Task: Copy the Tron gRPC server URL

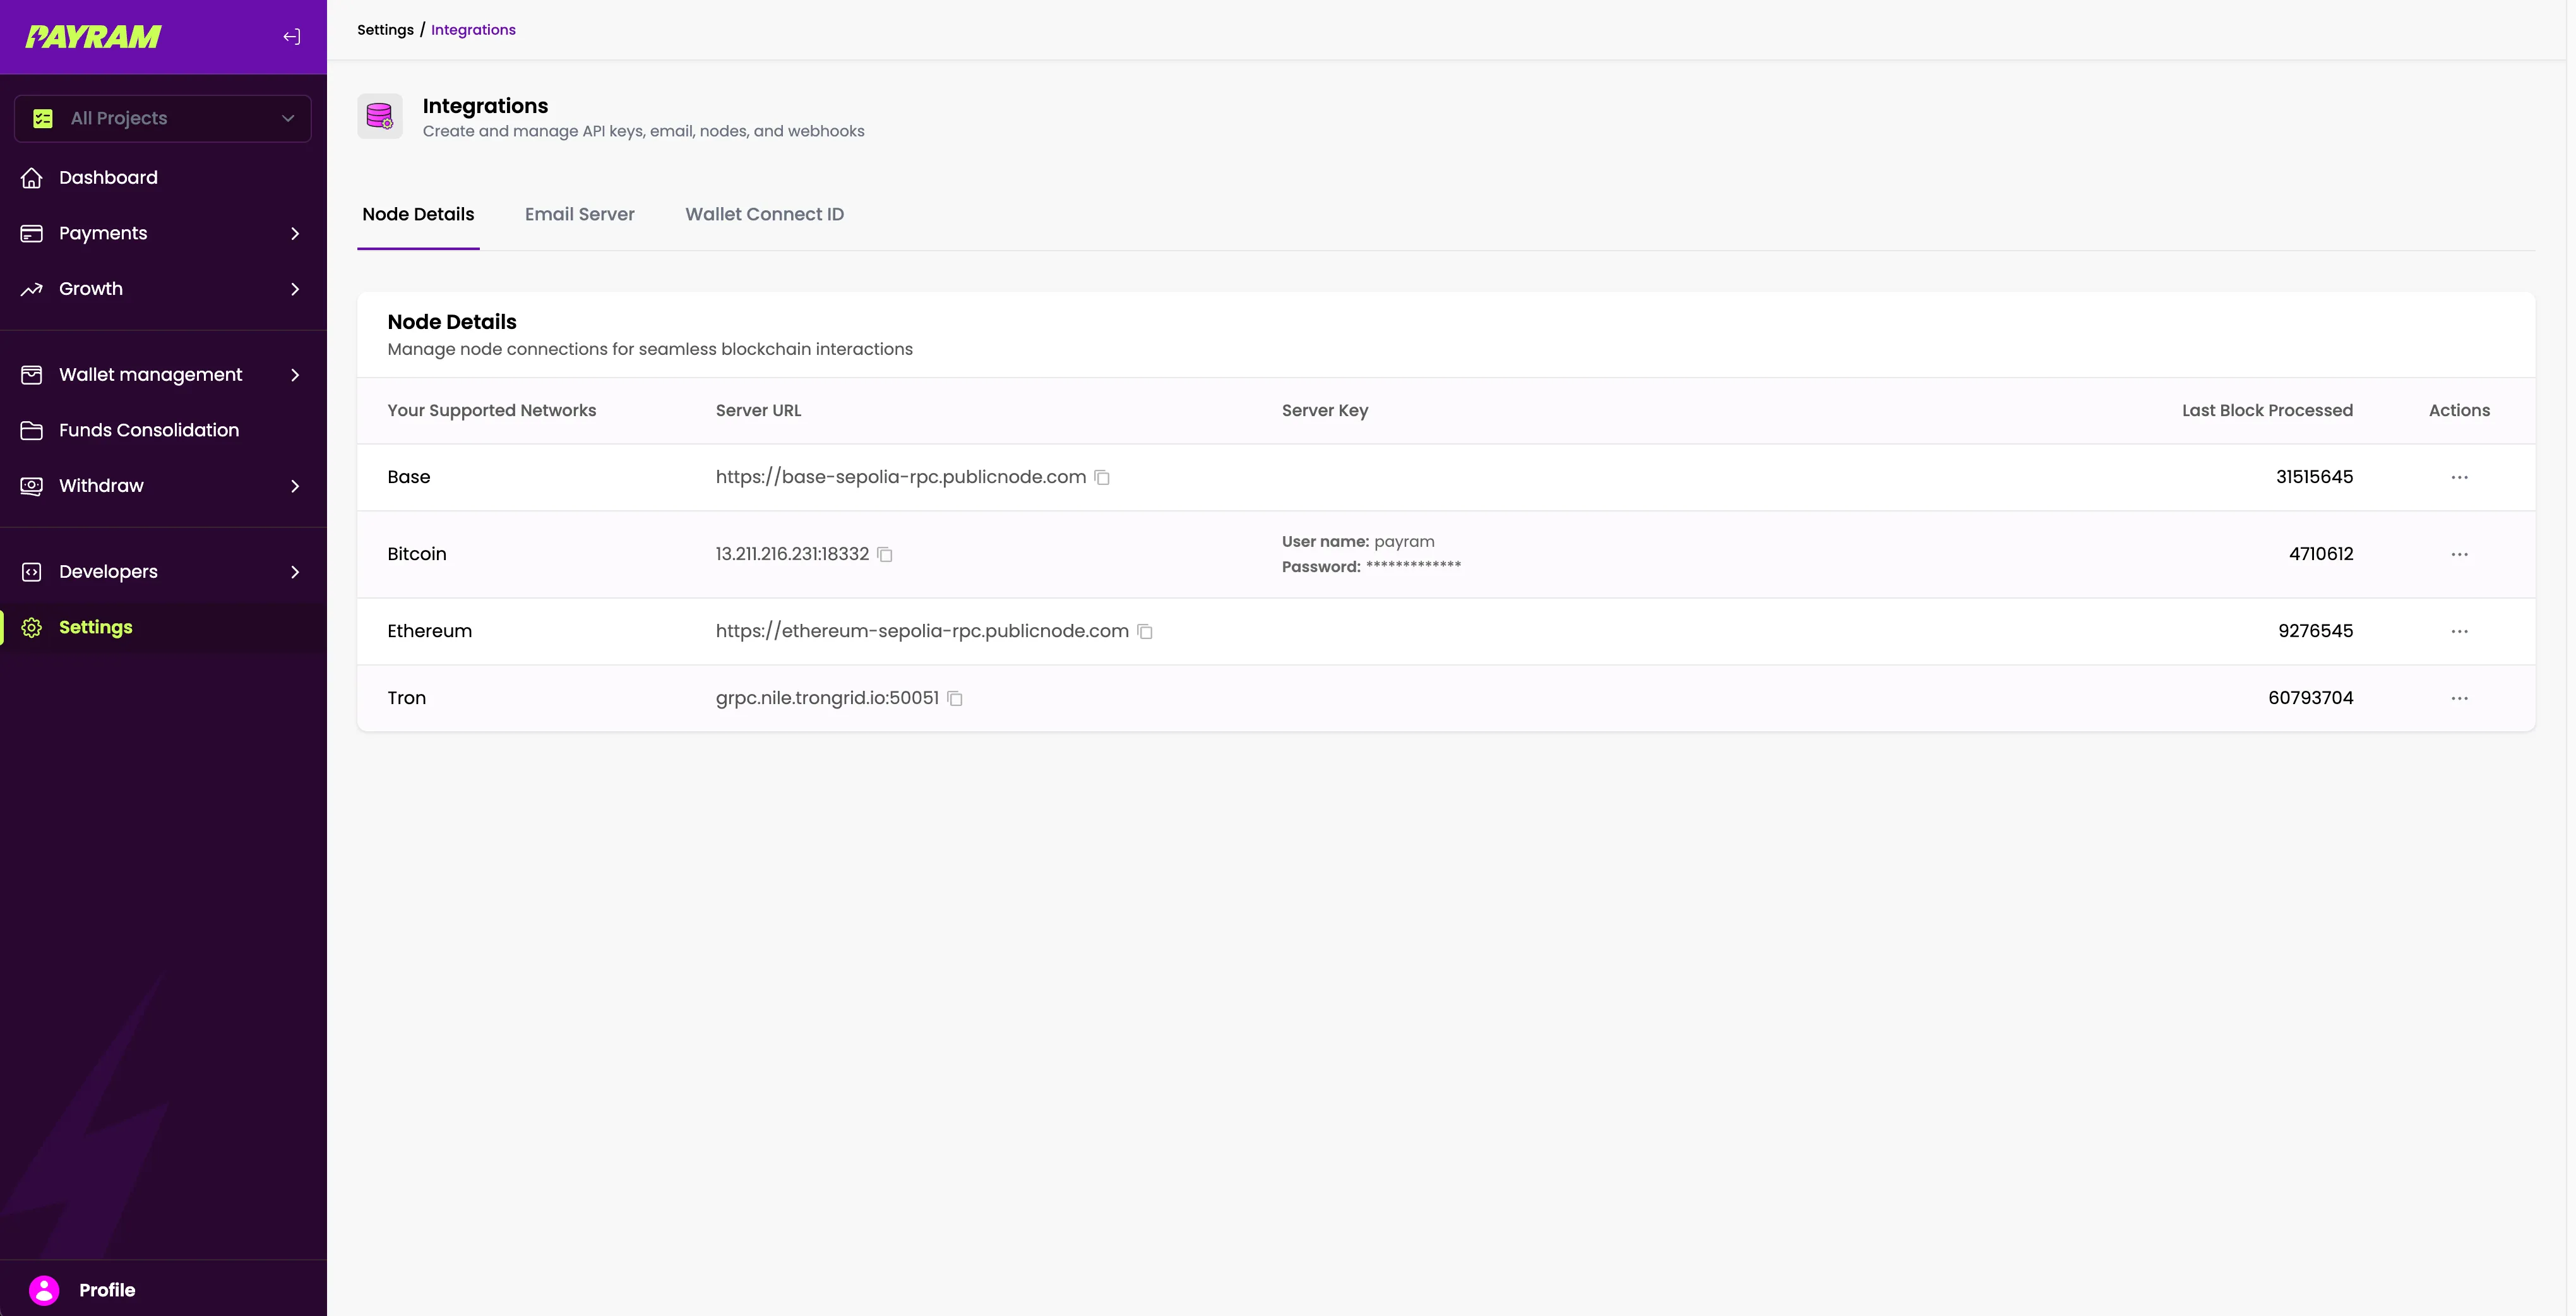Action: [x=955, y=699]
